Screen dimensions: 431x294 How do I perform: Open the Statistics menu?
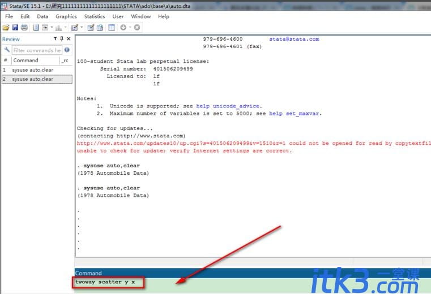[95, 16]
